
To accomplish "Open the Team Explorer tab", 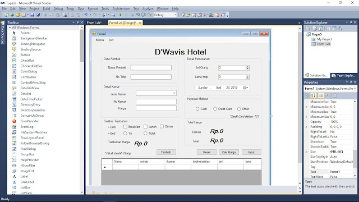I will [343, 75].
